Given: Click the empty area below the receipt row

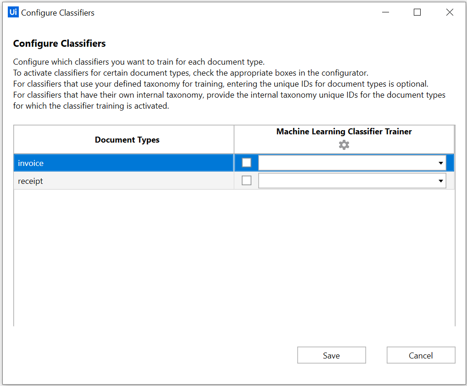Looking at the screenshot, I should click(234, 258).
